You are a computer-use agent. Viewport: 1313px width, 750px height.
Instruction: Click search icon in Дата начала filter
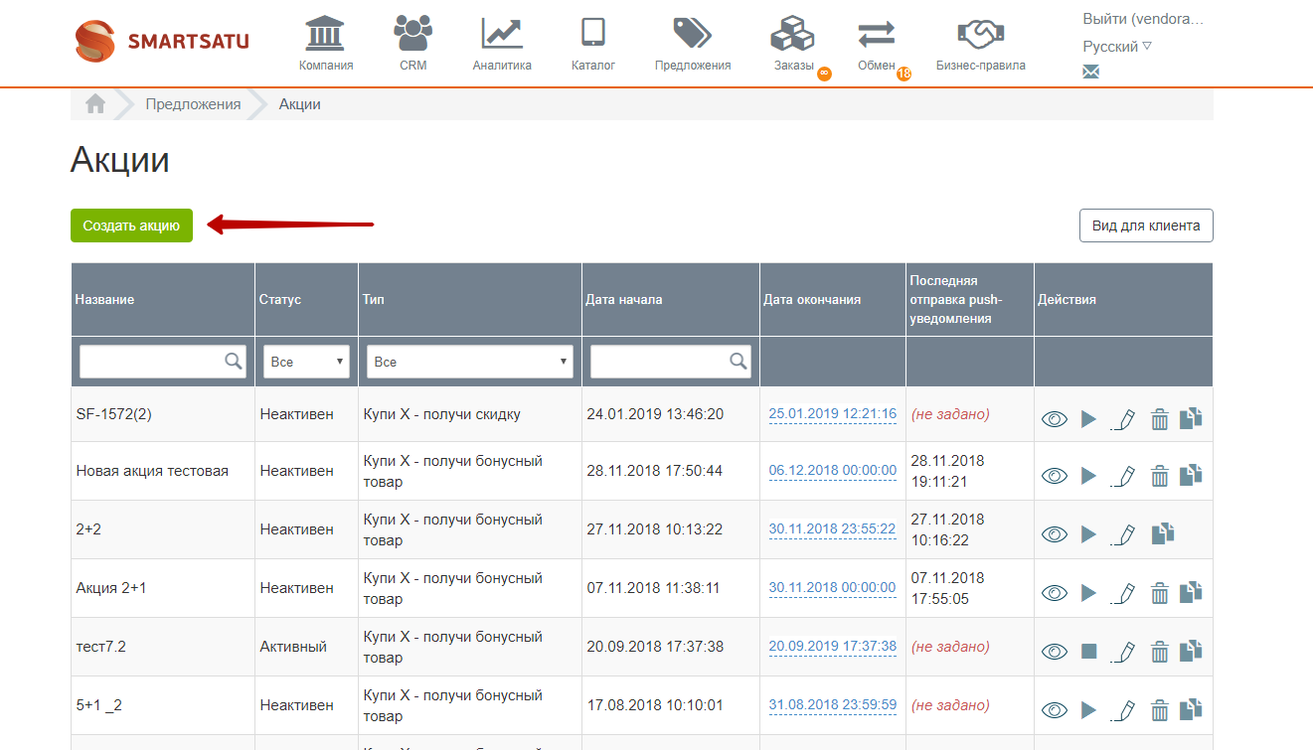739,362
